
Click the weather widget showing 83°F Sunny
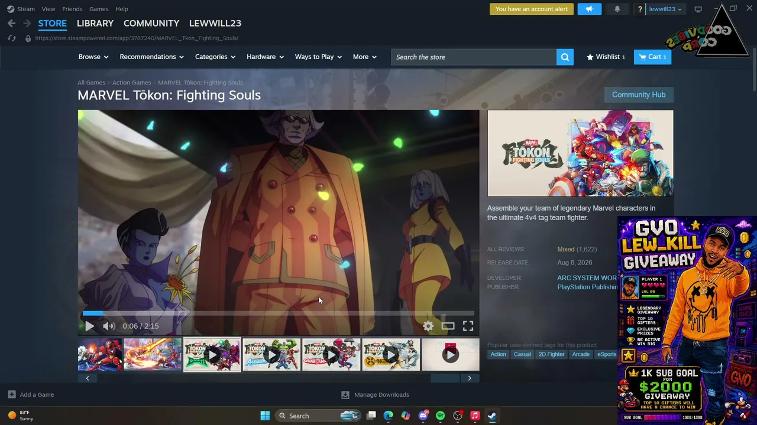point(21,416)
